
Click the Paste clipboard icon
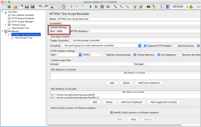point(64,6)
